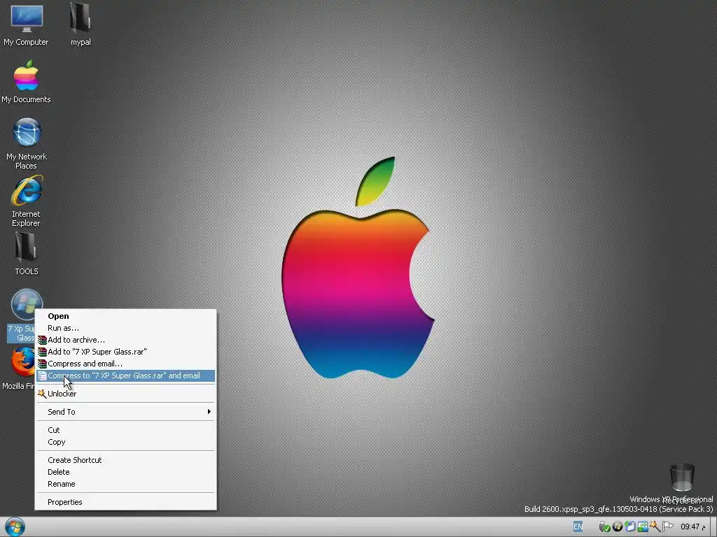
Task: Choose Rename in context menu
Action: click(125, 484)
